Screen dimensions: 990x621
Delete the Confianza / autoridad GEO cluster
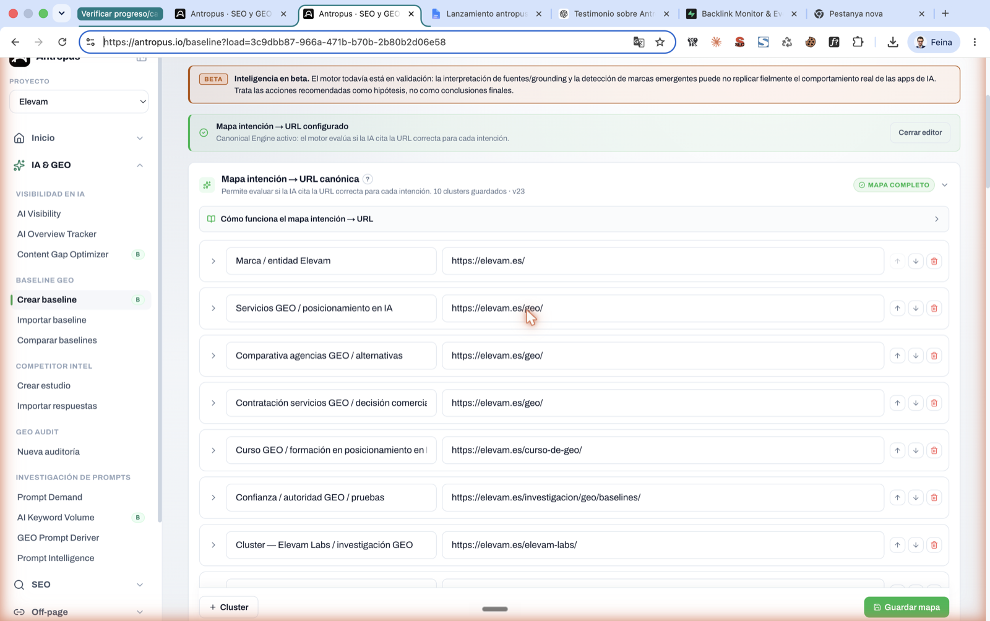tap(934, 497)
